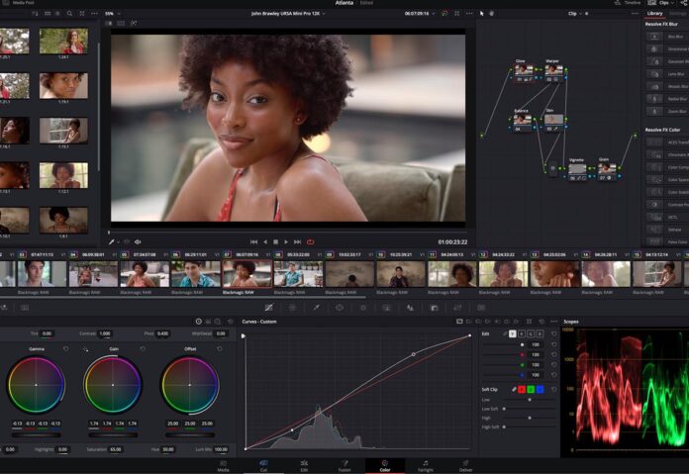
Task: Pick white point with Gain picker
Action: (85, 349)
